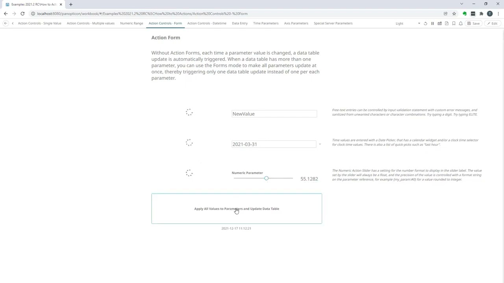Image resolution: width=504 pixels, height=283 pixels.
Task: Take a snapshot with the camera icon
Action: click(439, 24)
